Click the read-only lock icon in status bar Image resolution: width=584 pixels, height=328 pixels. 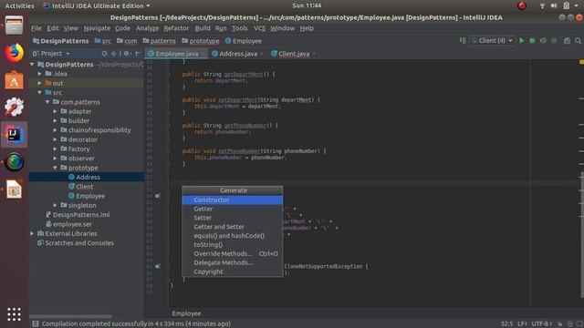point(559,324)
